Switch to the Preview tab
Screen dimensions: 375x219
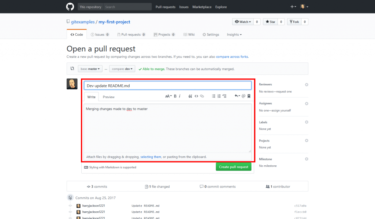tap(108, 97)
